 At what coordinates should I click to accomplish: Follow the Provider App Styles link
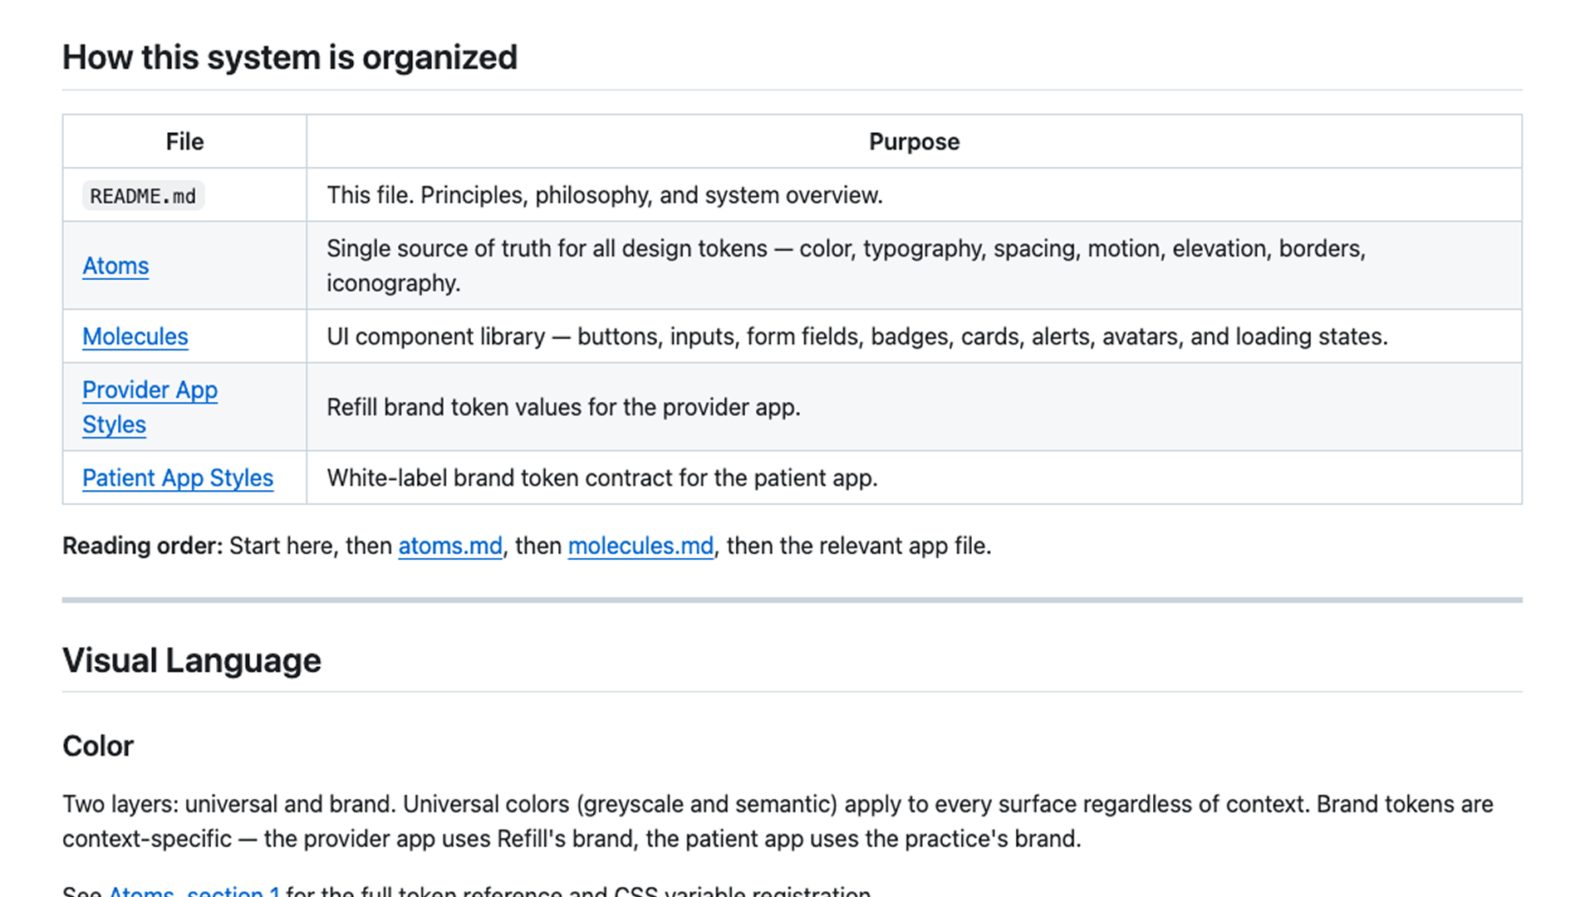[x=150, y=407]
